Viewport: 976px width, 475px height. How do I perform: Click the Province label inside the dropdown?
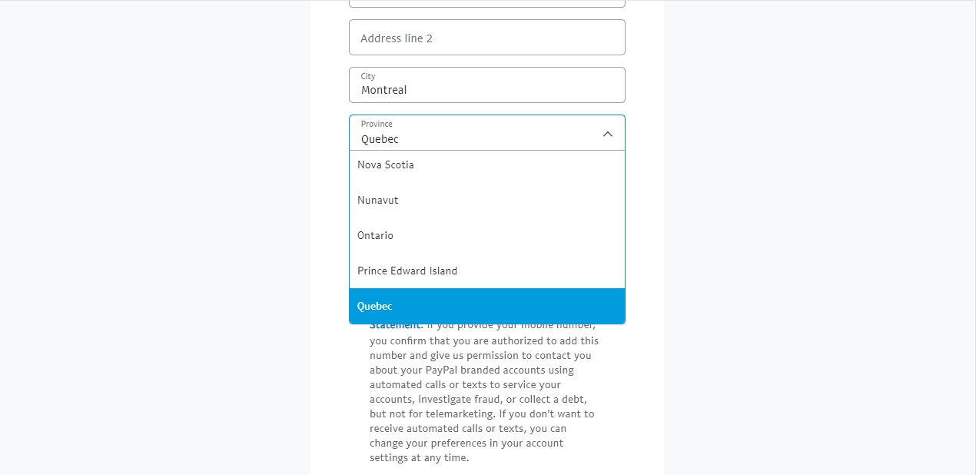(377, 124)
